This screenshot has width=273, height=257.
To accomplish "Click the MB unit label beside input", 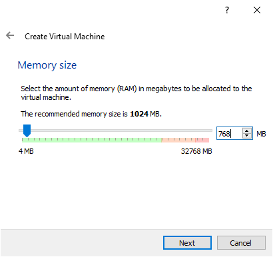I will (x=261, y=134).
